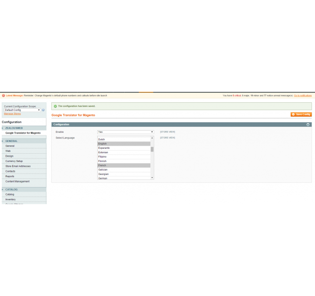Select German in the language list
This screenshot has width=315, height=296.
[124, 178]
